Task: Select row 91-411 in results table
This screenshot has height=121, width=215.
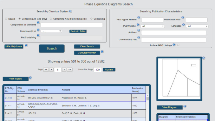Action: pos(75,106)
